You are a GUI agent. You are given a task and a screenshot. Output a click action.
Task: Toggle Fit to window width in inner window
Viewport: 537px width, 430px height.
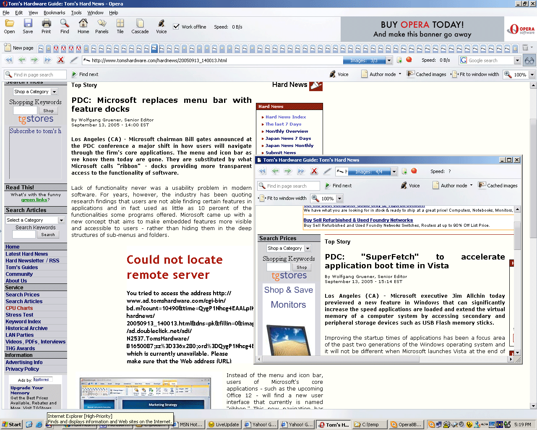point(283,198)
